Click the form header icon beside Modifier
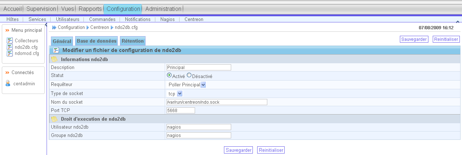The height and width of the screenshot is (155, 462). (x=56, y=50)
